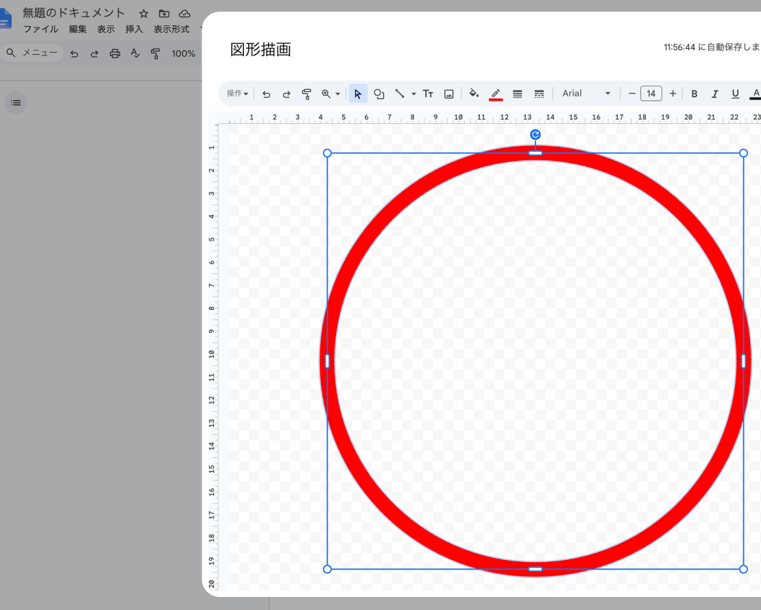Click the Docs home logo
761x610 pixels.
[x=5, y=19]
